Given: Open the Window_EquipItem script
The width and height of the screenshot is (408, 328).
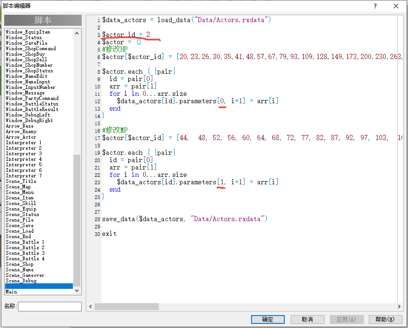Looking at the screenshot, I should click(28, 32).
